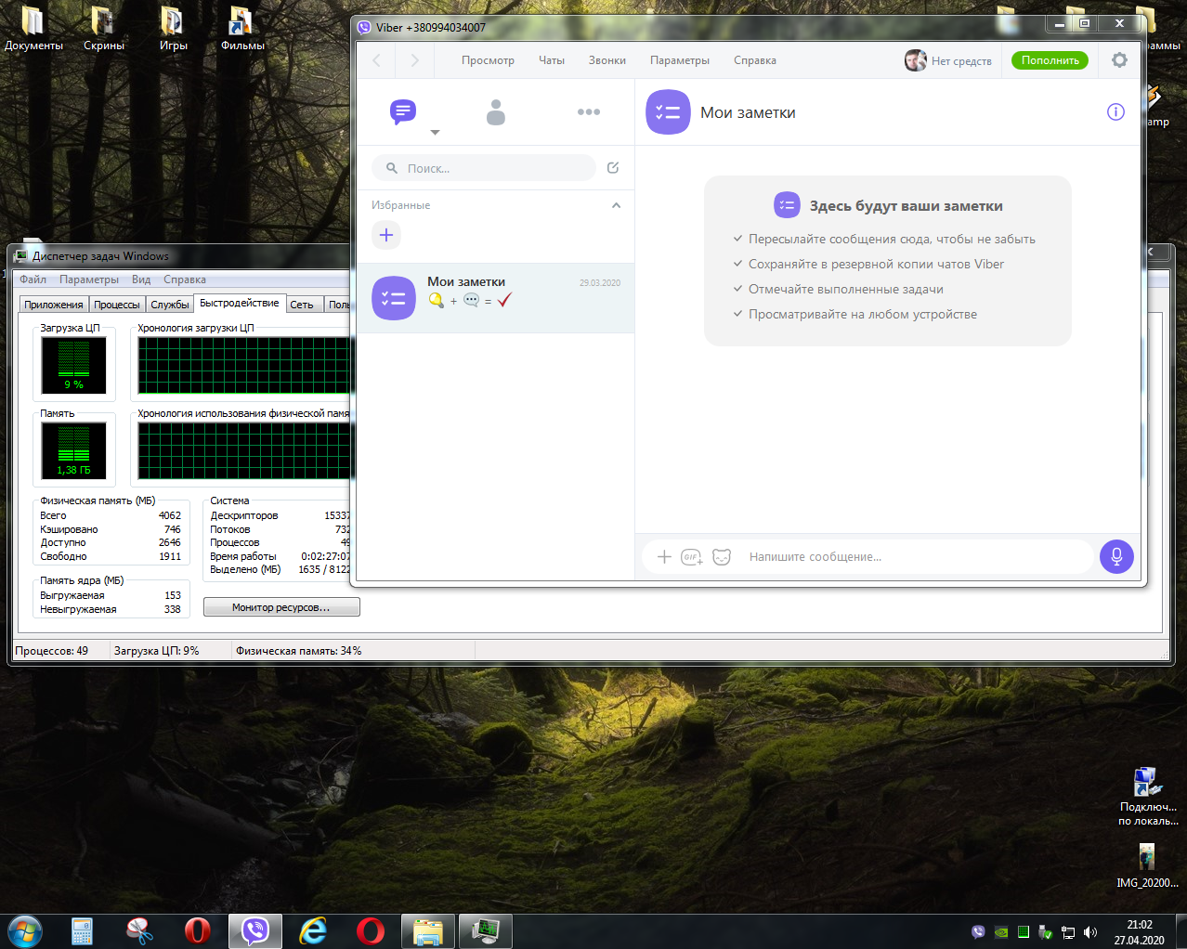
Task: Open the Параметры menu in Viber
Action: 679,60
